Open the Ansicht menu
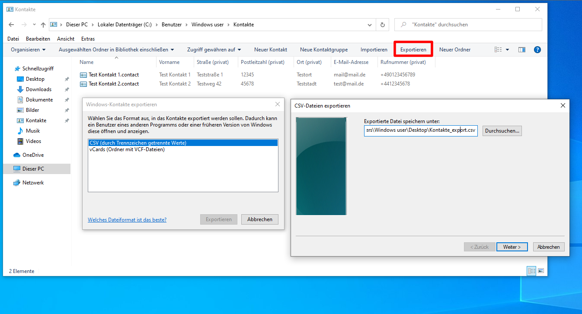582x314 pixels. point(66,39)
